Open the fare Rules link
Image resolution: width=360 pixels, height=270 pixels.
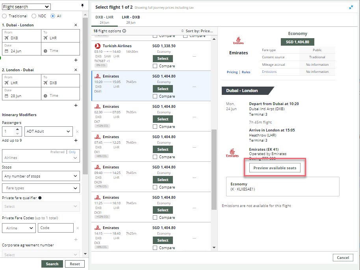(246, 72)
